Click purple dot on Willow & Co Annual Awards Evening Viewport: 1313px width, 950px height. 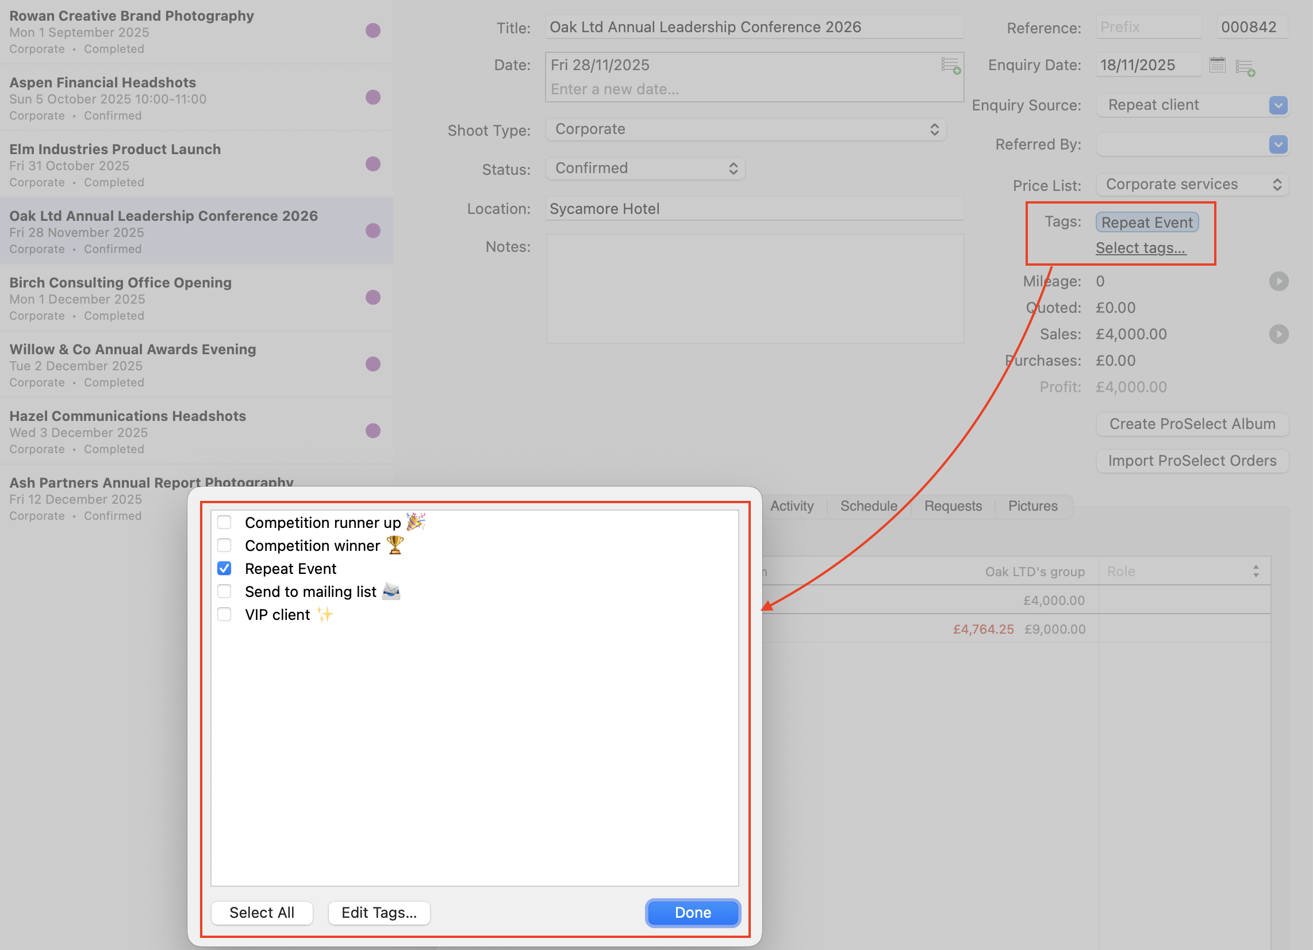pos(373,364)
